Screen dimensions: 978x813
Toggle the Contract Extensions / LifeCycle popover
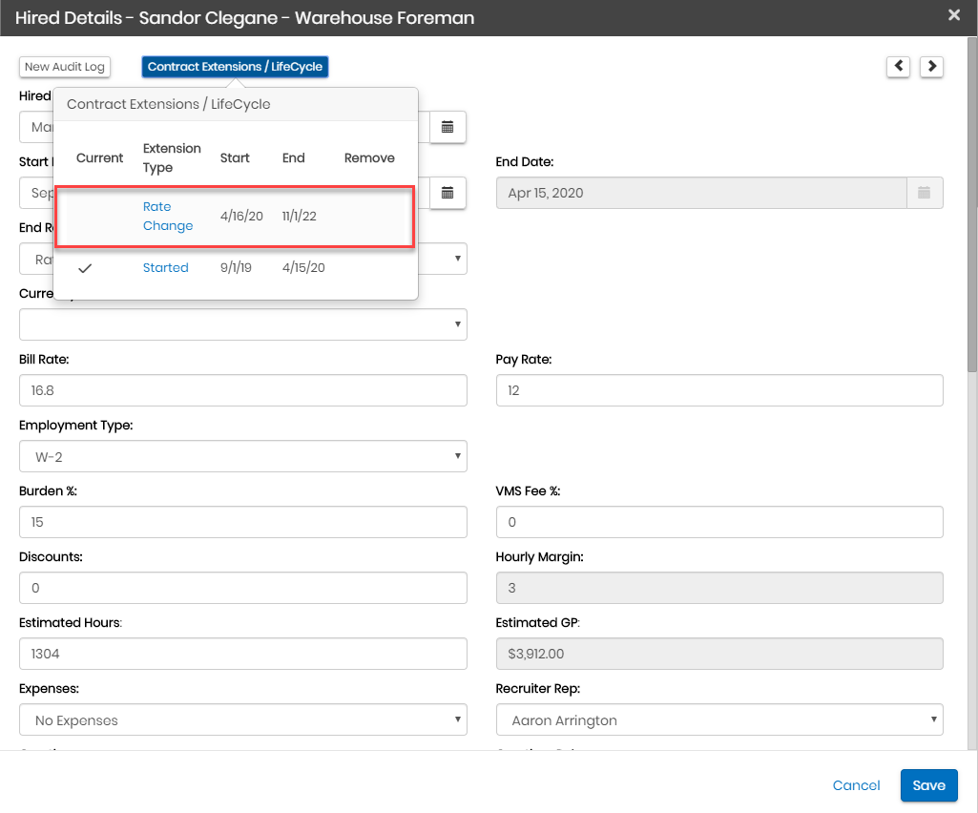[235, 67]
